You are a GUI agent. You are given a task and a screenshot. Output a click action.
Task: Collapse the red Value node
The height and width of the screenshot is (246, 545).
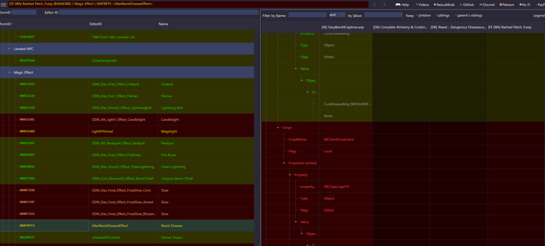pos(295,222)
